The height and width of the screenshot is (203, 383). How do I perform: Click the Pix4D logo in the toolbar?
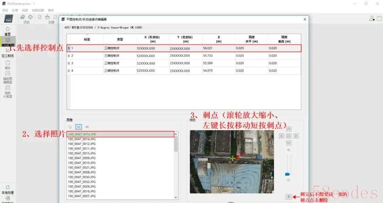point(9,19)
